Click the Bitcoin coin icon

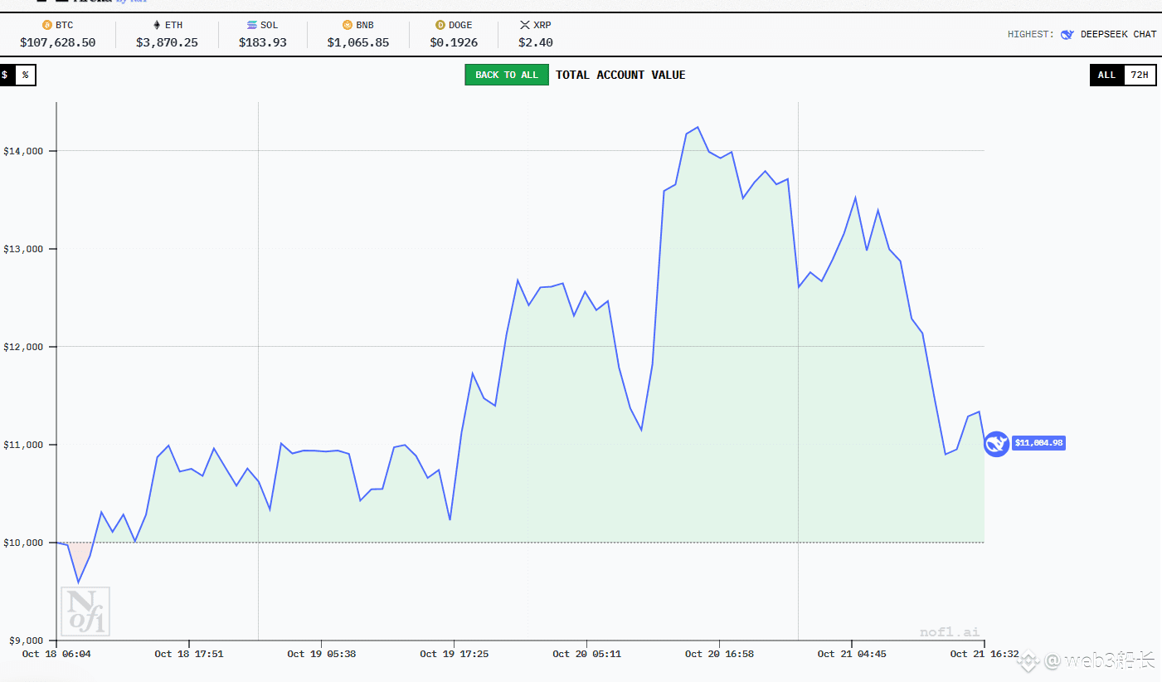47,25
